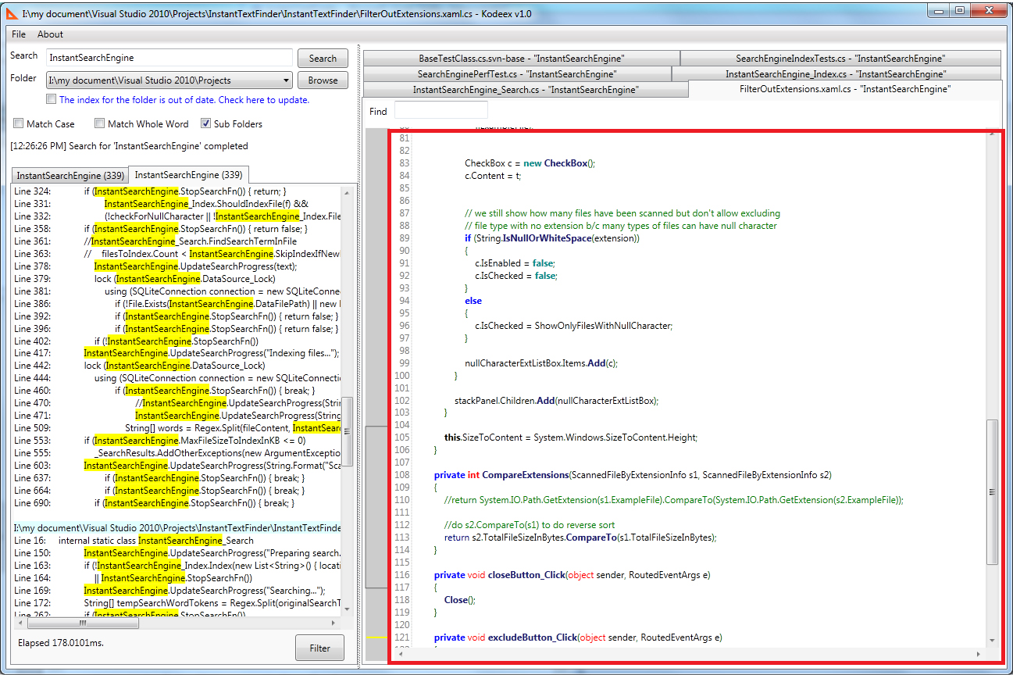Viewport: 1013px width, 675px height.
Task: Enable the Match Whole Word checkbox
Action: (x=100, y=123)
